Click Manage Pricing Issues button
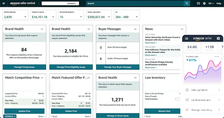Viewport: 224px width, 118px height. 24,67
